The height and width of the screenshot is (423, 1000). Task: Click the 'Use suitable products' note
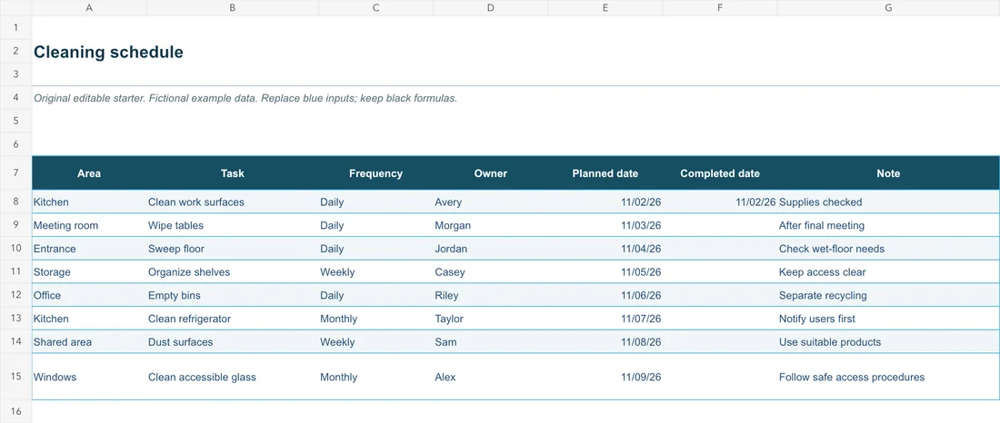pos(888,342)
